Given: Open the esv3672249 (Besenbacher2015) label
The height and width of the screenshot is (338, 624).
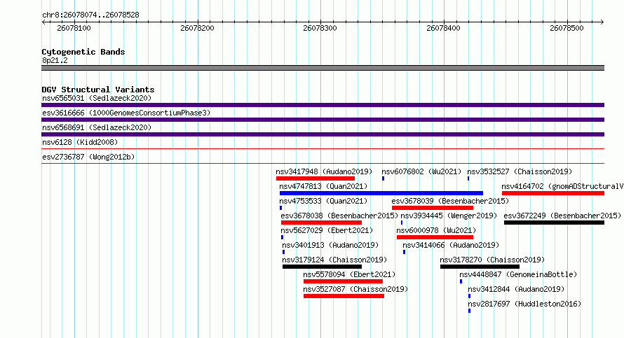Looking at the screenshot, I should [562, 216].
